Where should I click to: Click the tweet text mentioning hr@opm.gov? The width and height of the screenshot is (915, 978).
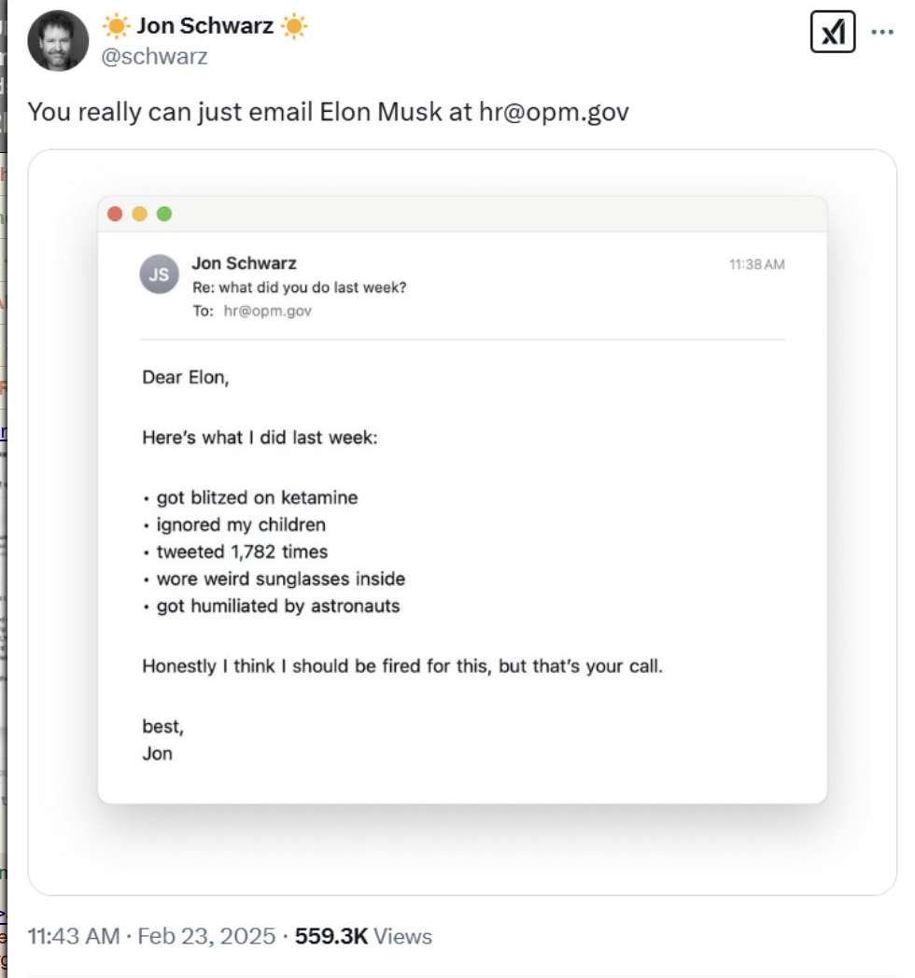(328, 112)
